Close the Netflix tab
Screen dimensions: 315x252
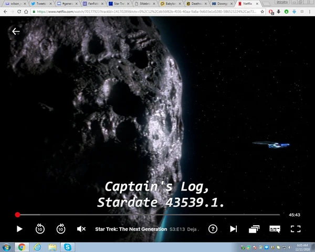coord(257,4)
